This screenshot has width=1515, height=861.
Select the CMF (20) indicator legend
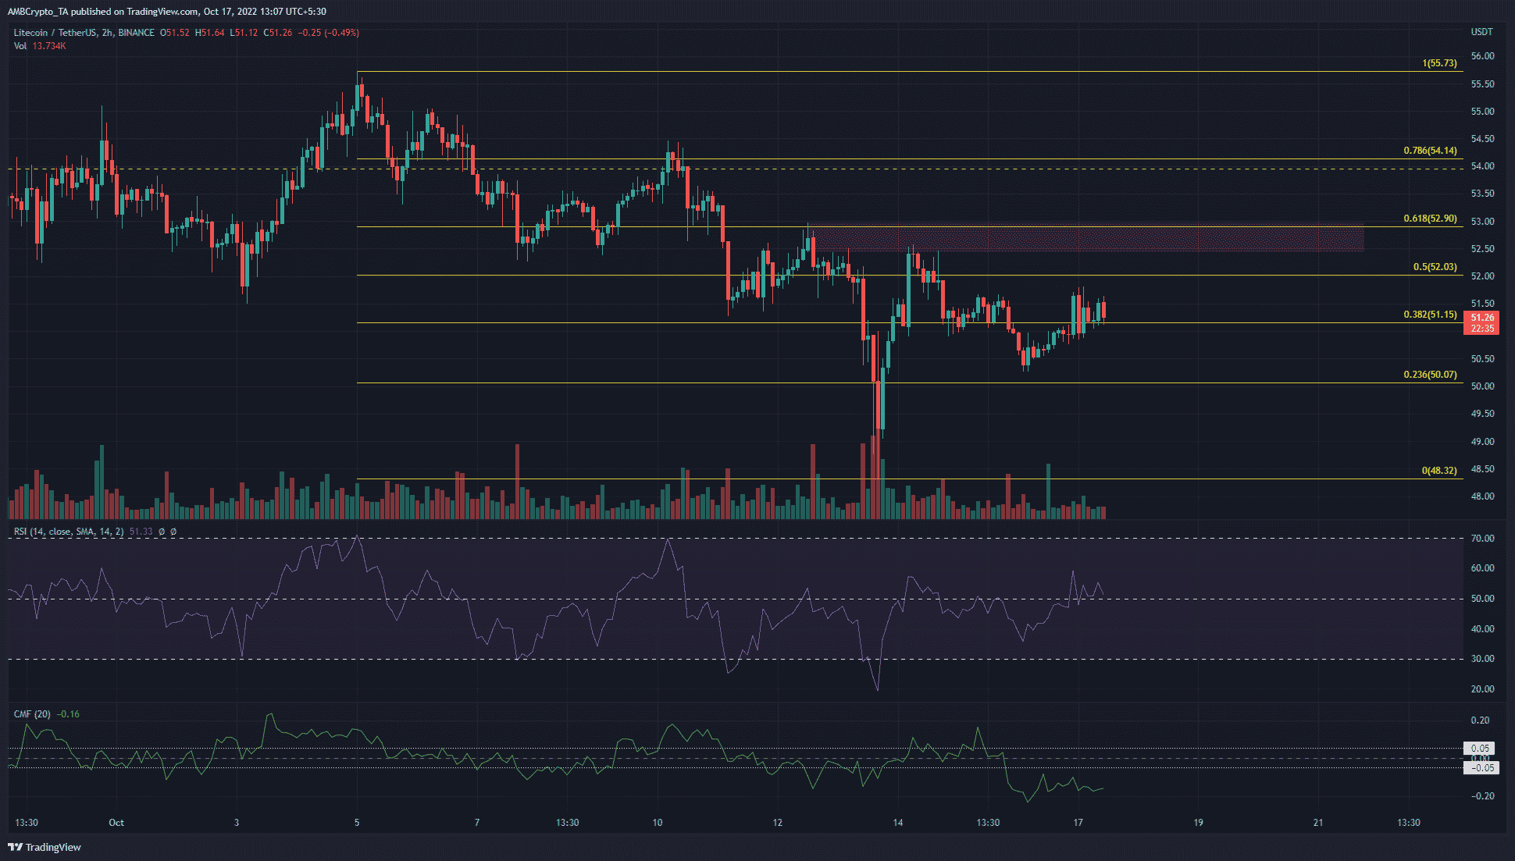click(x=32, y=714)
